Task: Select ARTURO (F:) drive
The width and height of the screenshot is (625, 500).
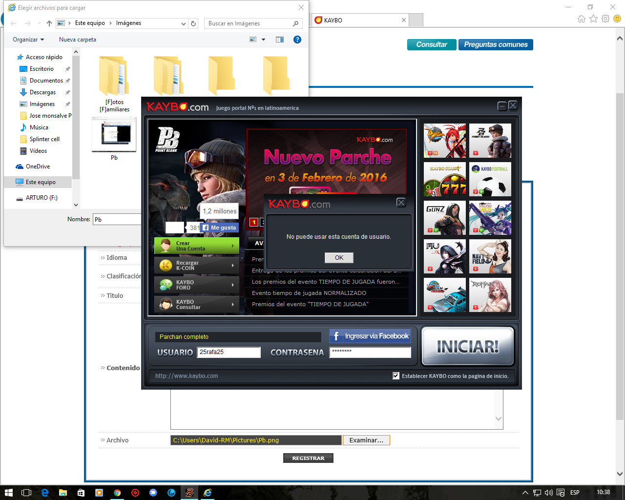Action: pyautogui.click(x=42, y=198)
